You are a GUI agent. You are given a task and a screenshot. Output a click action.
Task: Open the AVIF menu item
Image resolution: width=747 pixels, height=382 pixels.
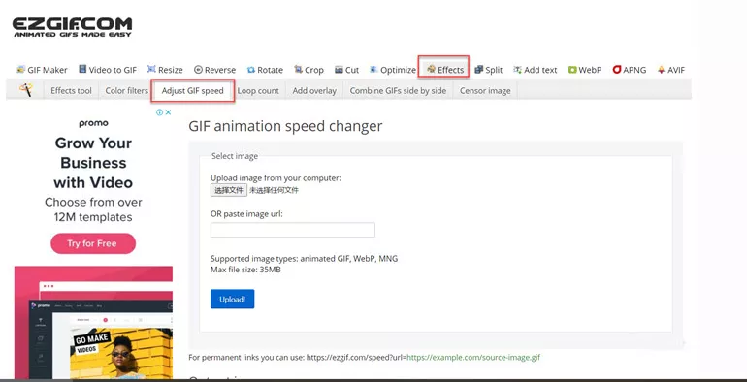[670, 70]
